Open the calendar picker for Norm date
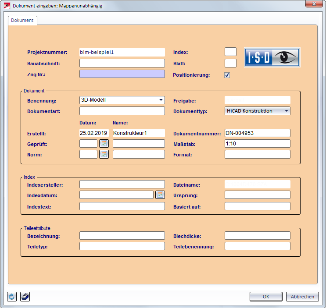This screenshot has width=326, height=308. (x=104, y=154)
